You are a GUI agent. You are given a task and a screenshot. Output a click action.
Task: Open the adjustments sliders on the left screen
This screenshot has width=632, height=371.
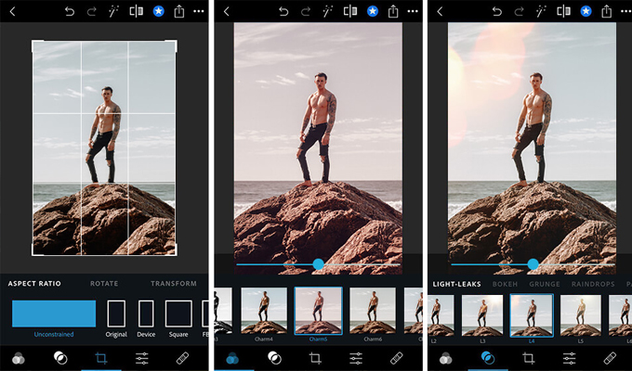pos(141,357)
